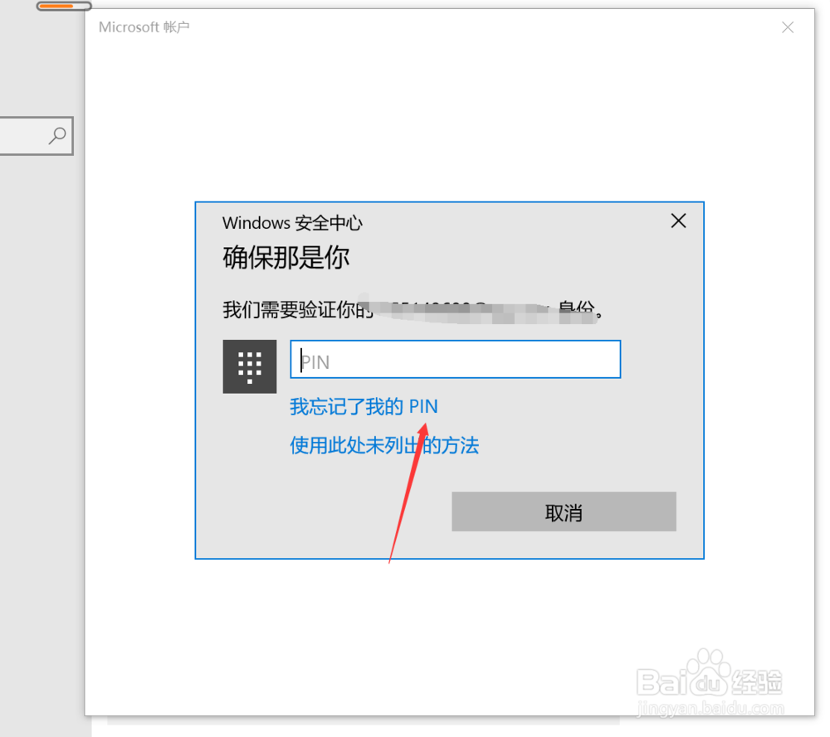Click the gray X of the Microsoft 帐户 window
This screenshot has width=830, height=737.
click(788, 27)
